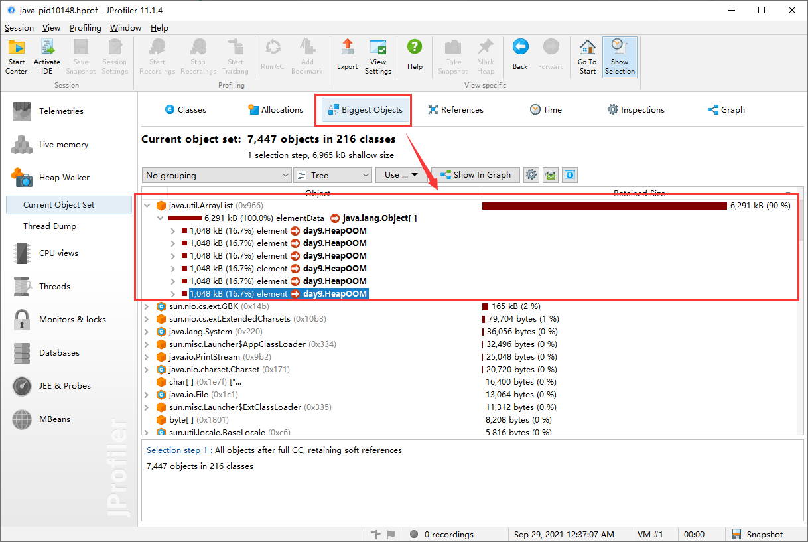Sort by the Retained Size column header
Screen dimensions: 808x542
tap(639, 193)
